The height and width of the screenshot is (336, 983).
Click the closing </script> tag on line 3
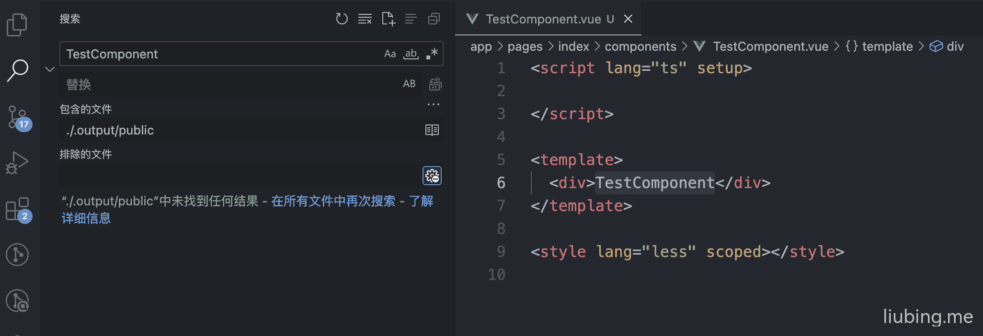(572, 114)
